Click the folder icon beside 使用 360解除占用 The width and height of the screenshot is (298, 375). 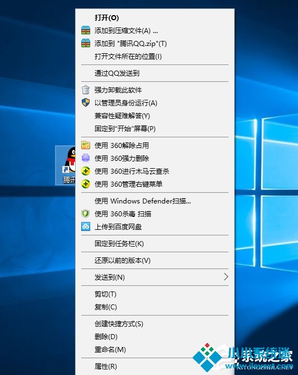(86, 145)
